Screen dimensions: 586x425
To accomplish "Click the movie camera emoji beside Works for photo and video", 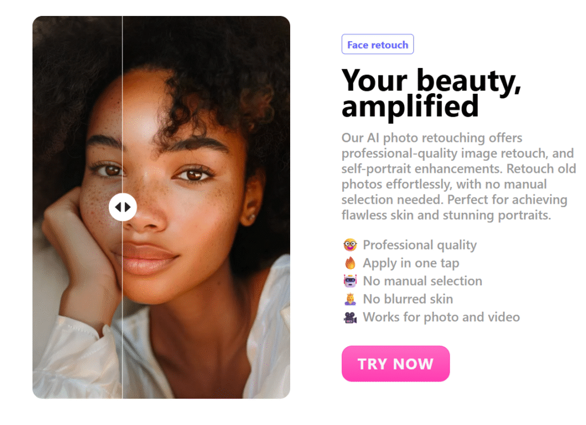I will tap(351, 317).
